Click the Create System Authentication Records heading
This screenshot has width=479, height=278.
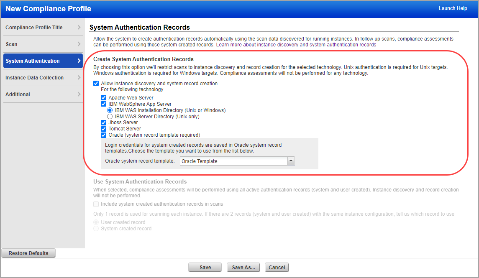[x=143, y=59]
